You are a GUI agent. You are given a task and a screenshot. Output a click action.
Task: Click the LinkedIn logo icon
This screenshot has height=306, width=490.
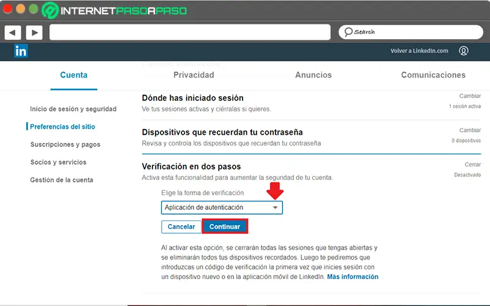21,51
